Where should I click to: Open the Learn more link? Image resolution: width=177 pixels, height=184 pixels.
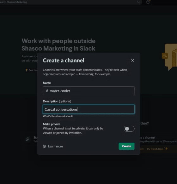(55, 147)
